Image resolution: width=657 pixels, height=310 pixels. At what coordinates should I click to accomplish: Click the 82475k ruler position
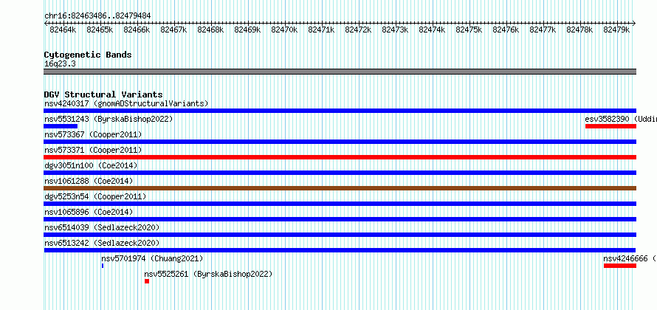(x=469, y=30)
